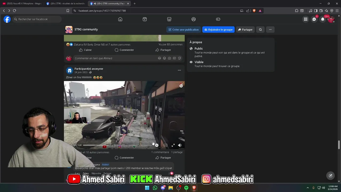341x192 pixels.
Task: Share the top post via Partager
Action: pyautogui.click(x=163, y=50)
